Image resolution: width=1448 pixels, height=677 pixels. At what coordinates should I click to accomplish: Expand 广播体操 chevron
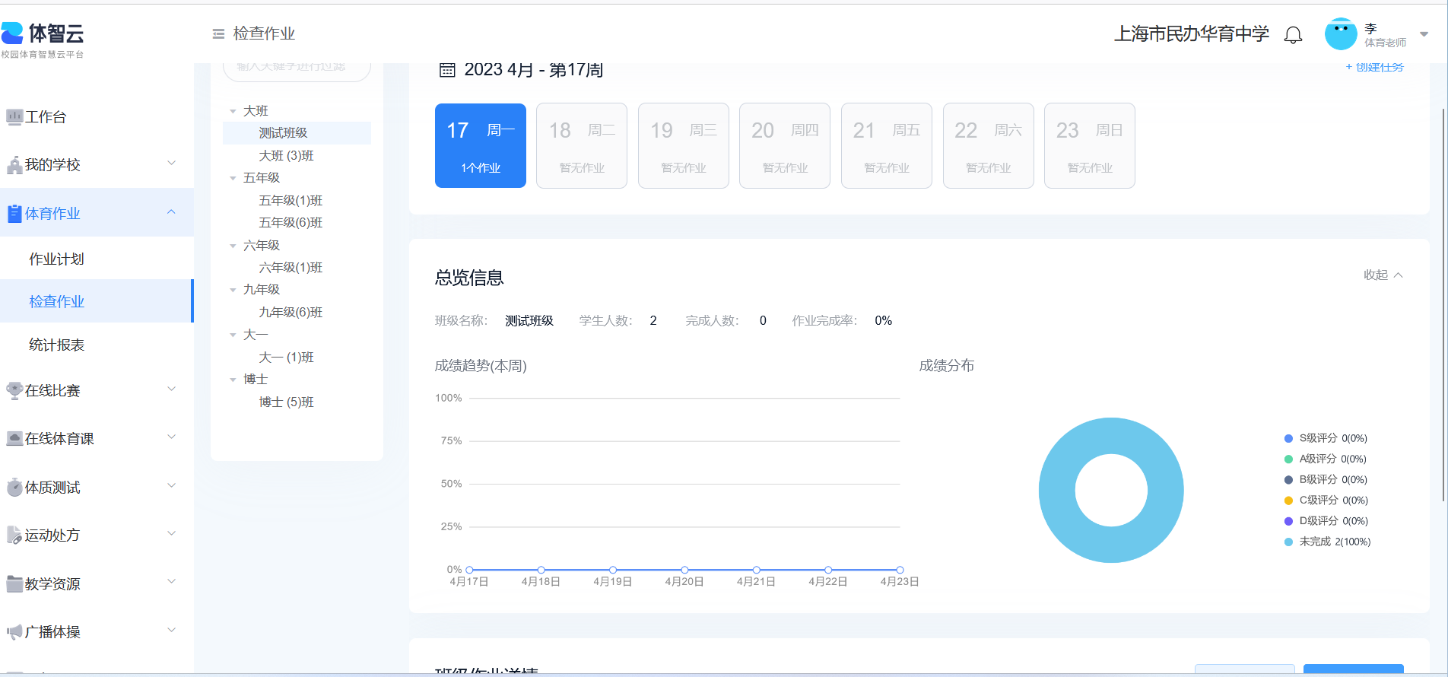pyautogui.click(x=172, y=631)
